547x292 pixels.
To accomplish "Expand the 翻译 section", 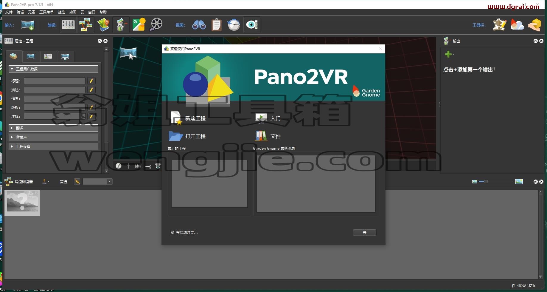I will [x=53, y=128].
